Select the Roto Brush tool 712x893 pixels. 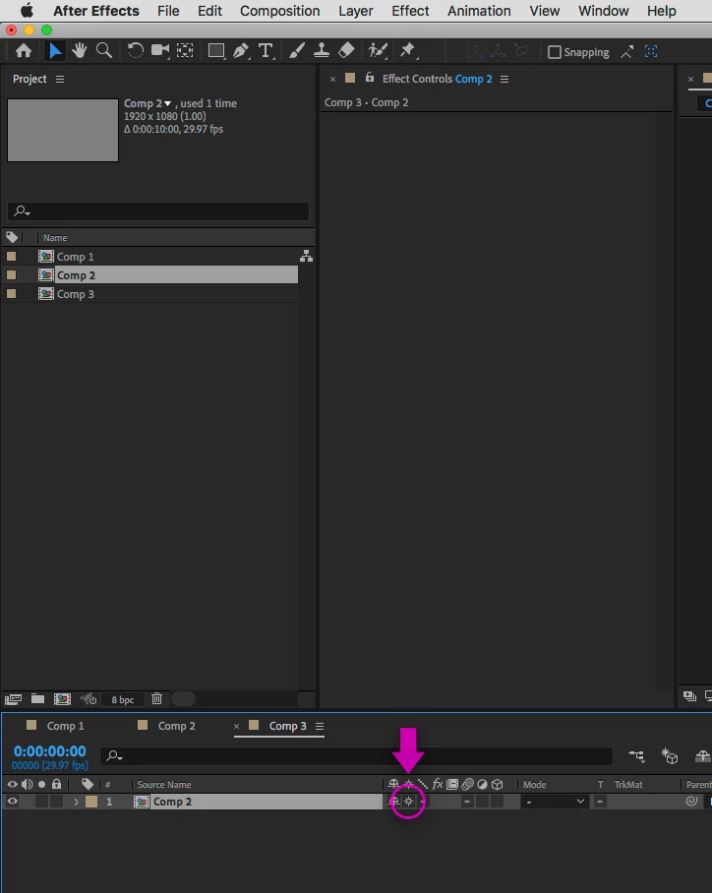click(x=378, y=51)
